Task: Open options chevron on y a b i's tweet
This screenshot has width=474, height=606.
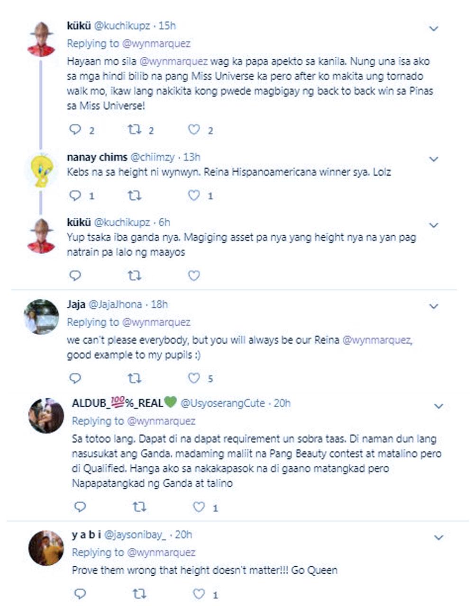Action: pyautogui.click(x=438, y=537)
